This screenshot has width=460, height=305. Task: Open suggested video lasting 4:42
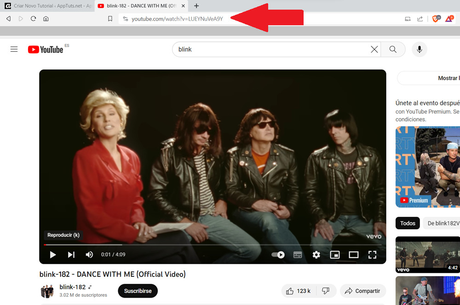(428, 255)
